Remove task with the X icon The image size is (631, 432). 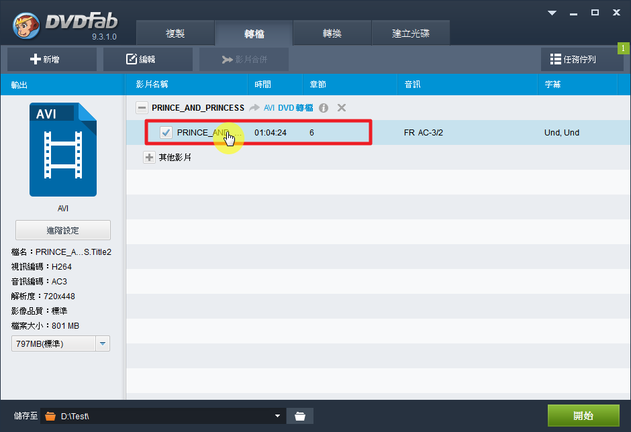341,108
